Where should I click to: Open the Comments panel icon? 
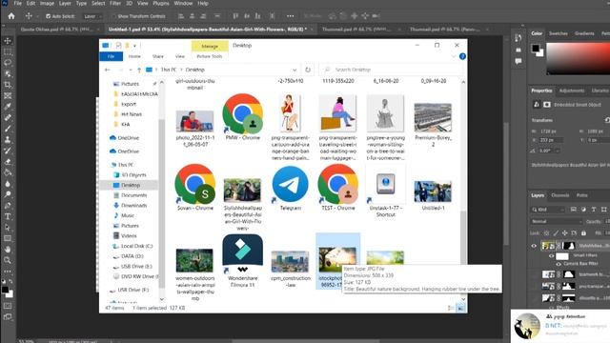tap(518, 61)
